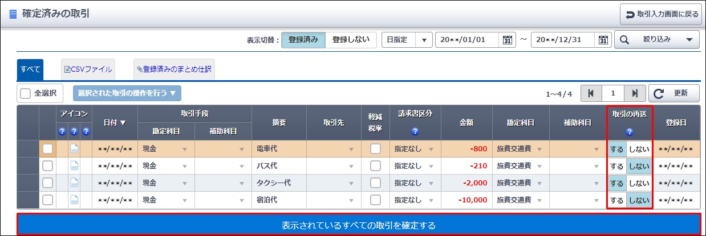Click the third help icon under アイコン header
Screen dimensions: 706x236
coord(86,131)
